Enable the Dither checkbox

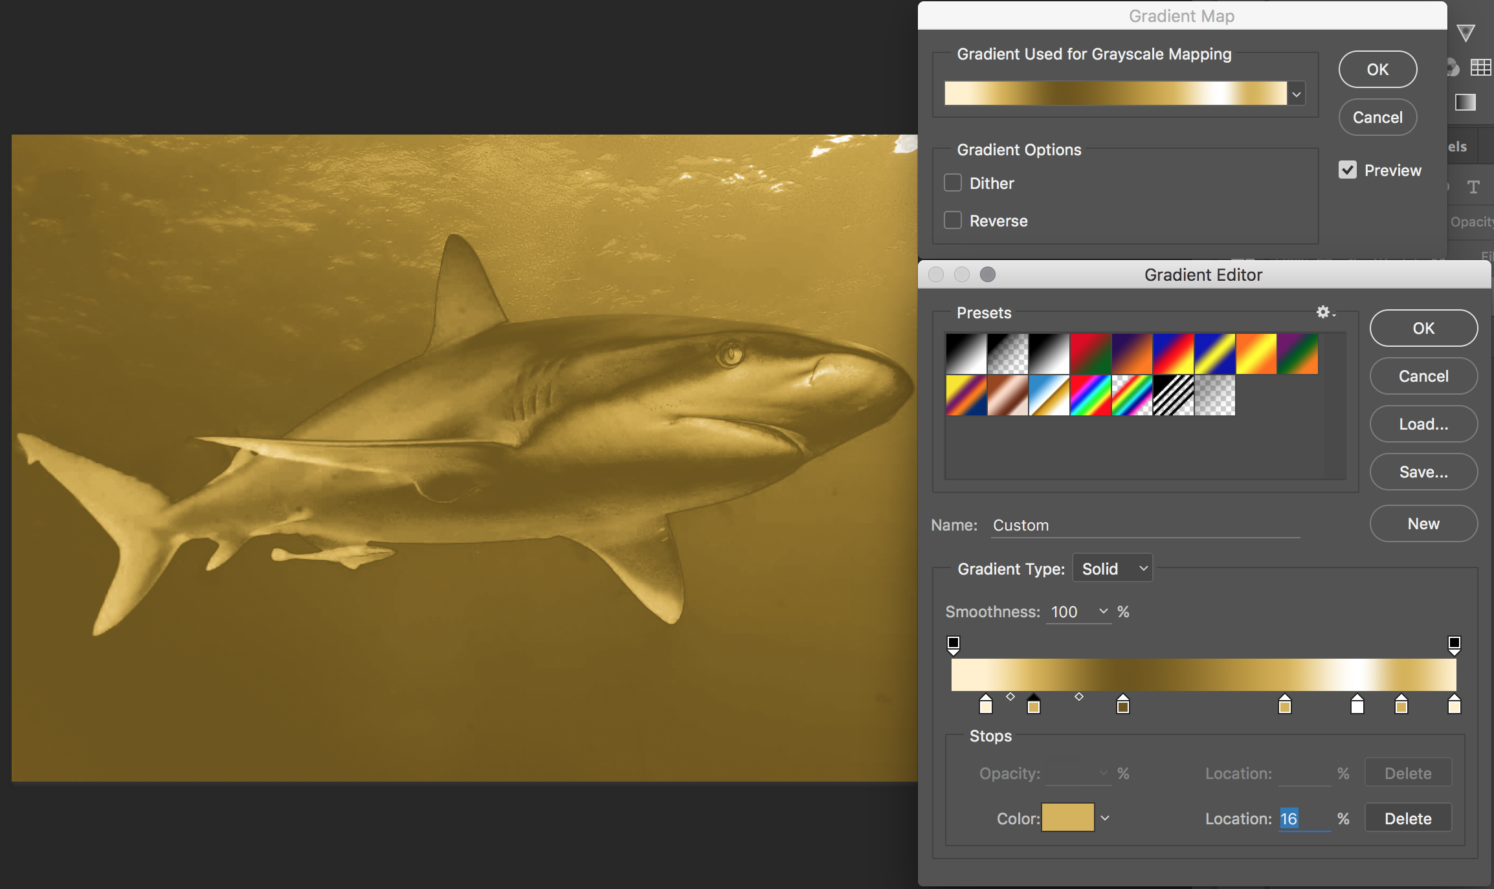click(x=953, y=183)
